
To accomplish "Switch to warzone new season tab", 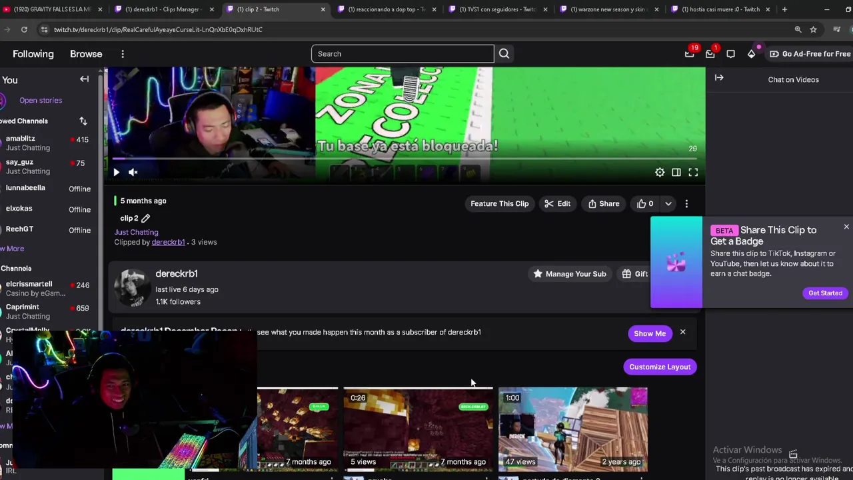I will click(609, 9).
